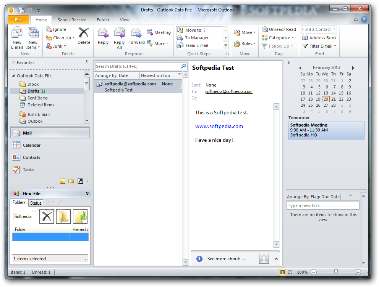Viewport: 379px width, 287px height.
Task: Open the File tab
Action: 18,20
